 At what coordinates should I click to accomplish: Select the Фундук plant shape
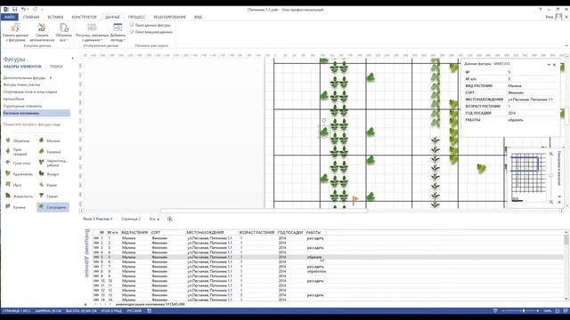50,174
